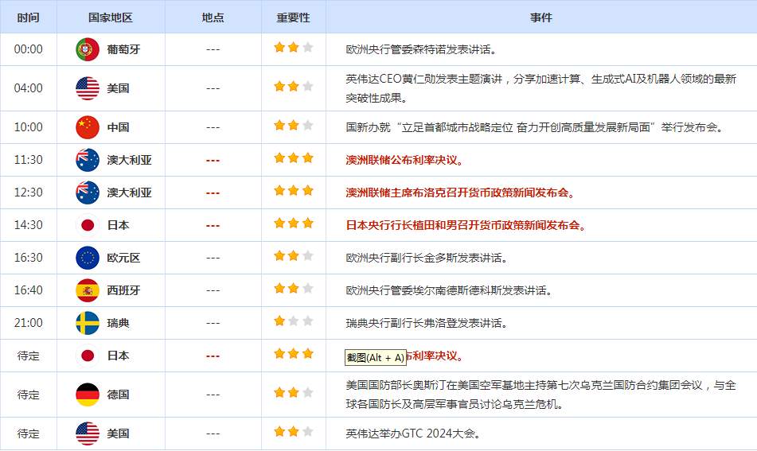
Task: Select the 英伟达CEO黄仁勋 keynote event text
Action: point(540,88)
